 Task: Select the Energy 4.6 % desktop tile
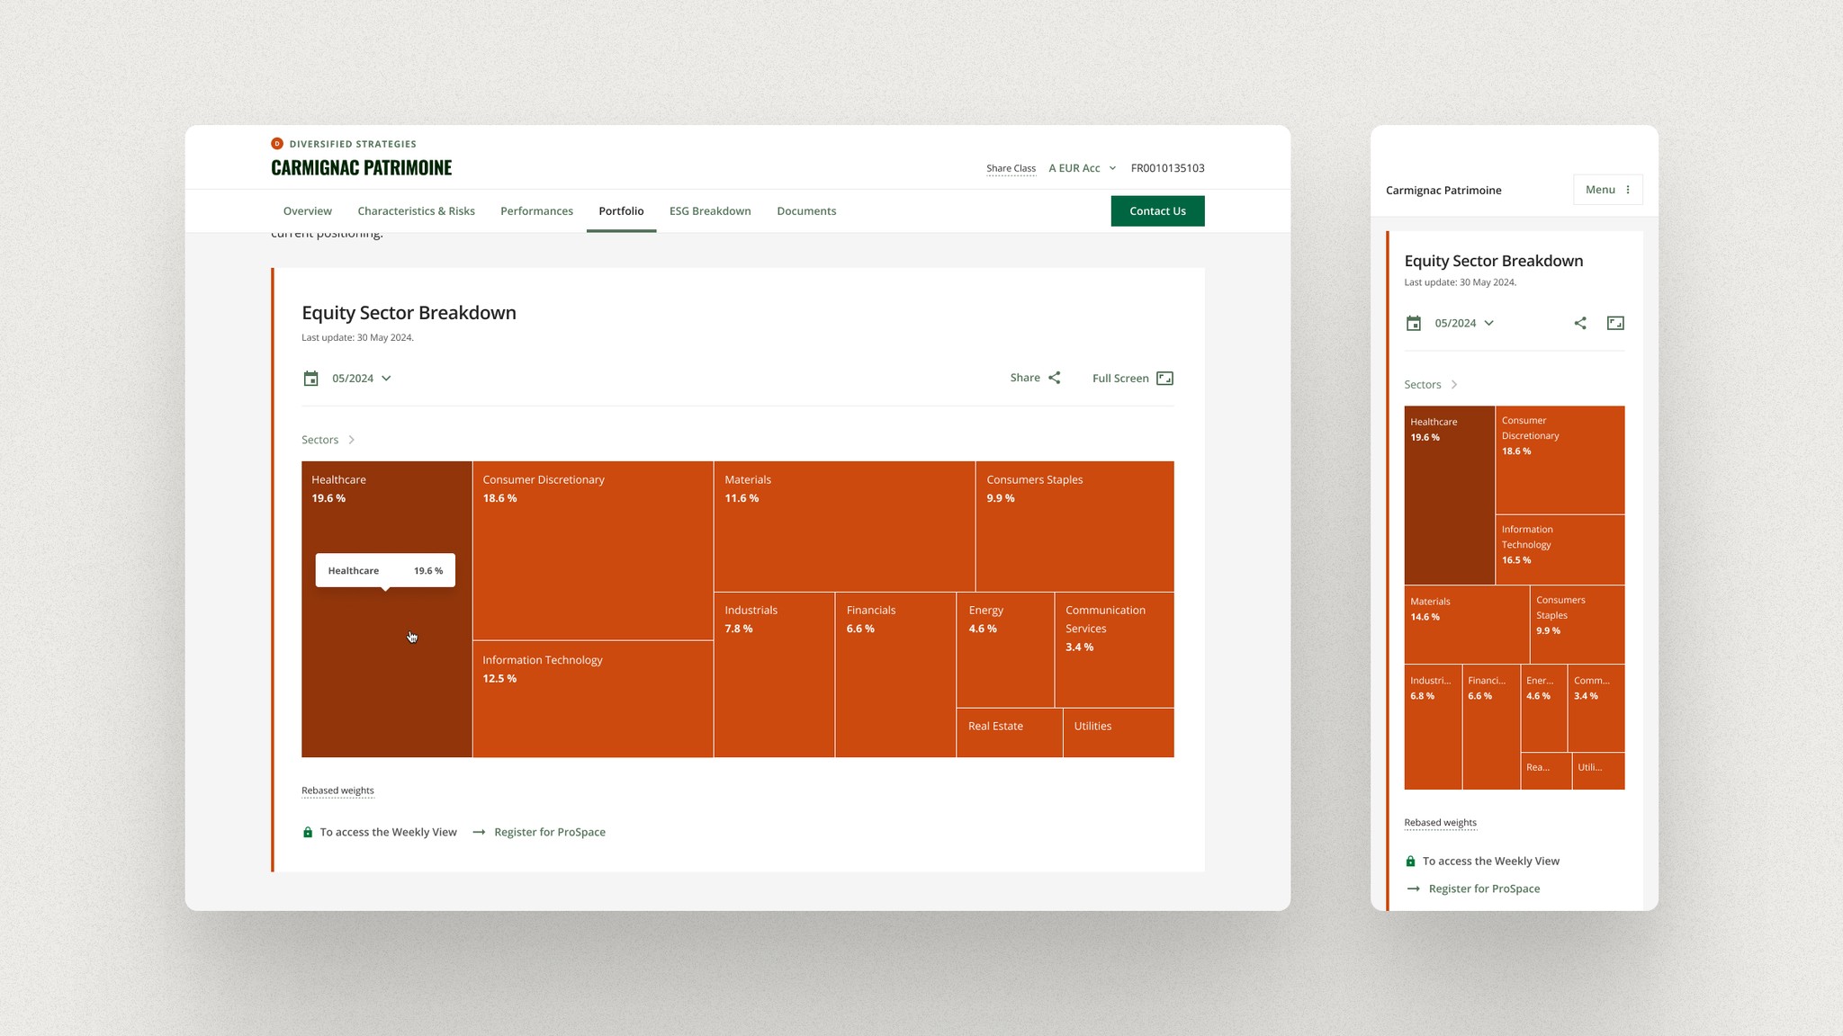tap(1005, 649)
